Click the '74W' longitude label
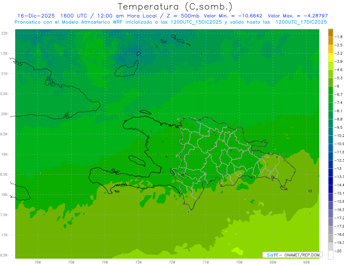This screenshot has width=344, height=266. click(x=105, y=262)
